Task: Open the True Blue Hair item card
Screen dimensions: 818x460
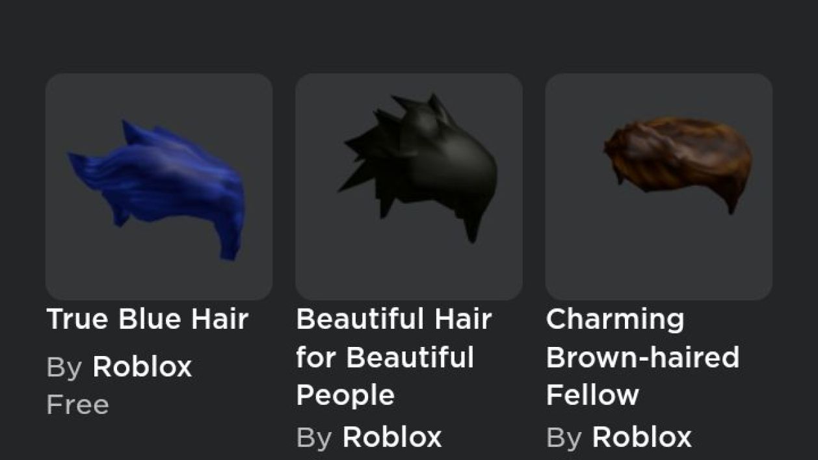Action: coord(159,186)
